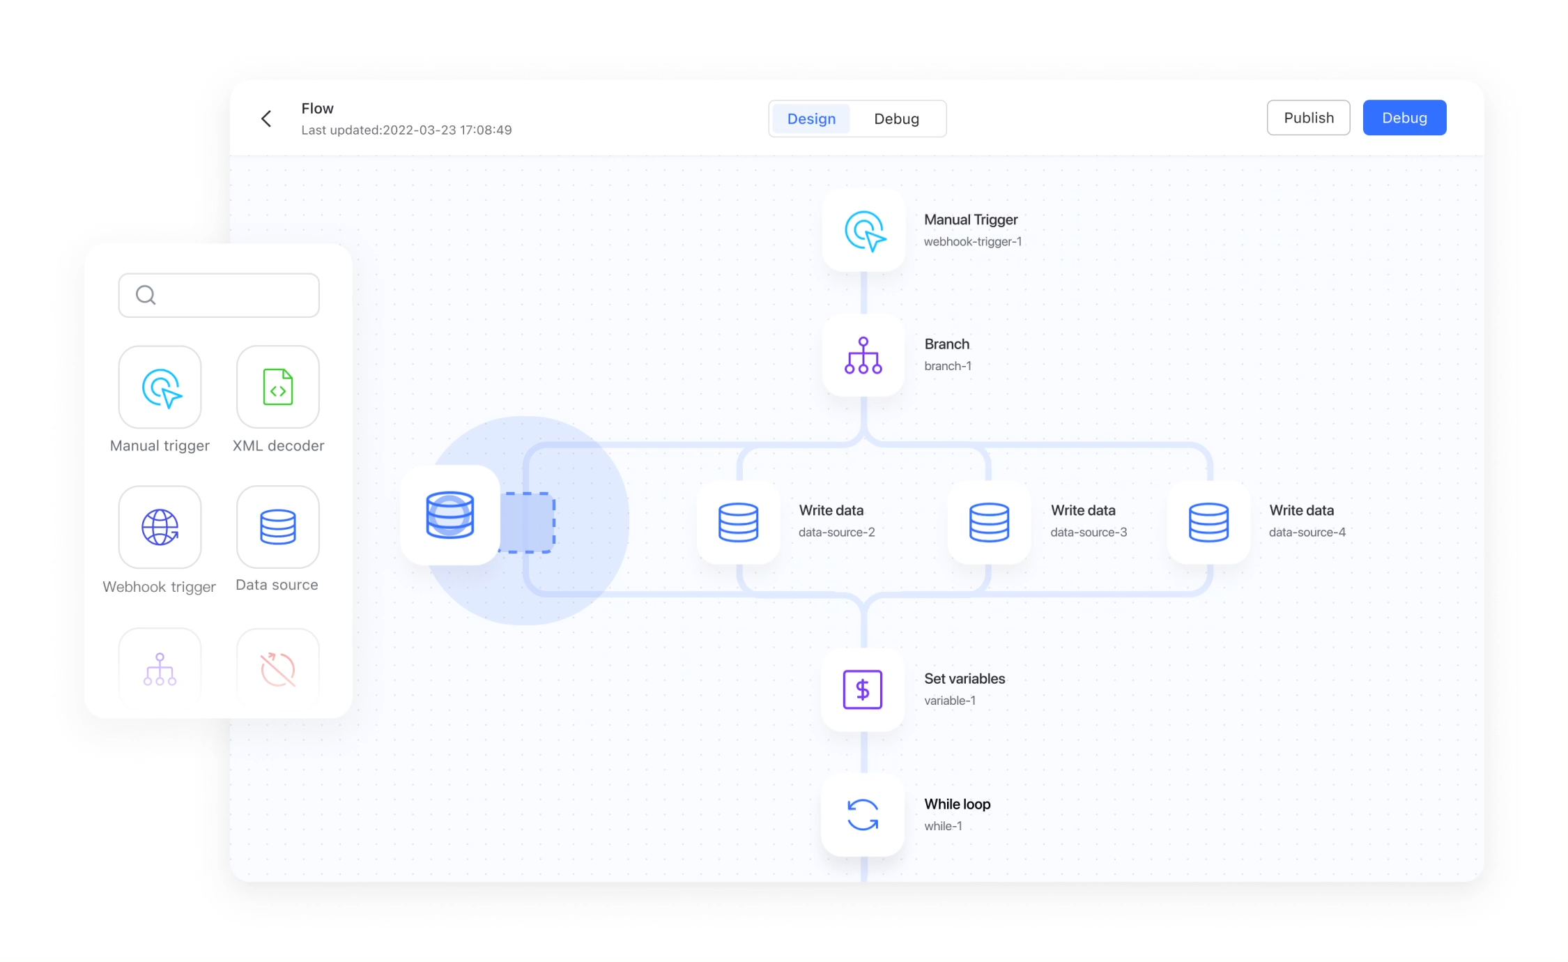The width and height of the screenshot is (1568, 962).
Task: Select the XML decoder palette icon
Action: pyautogui.click(x=277, y=388)
